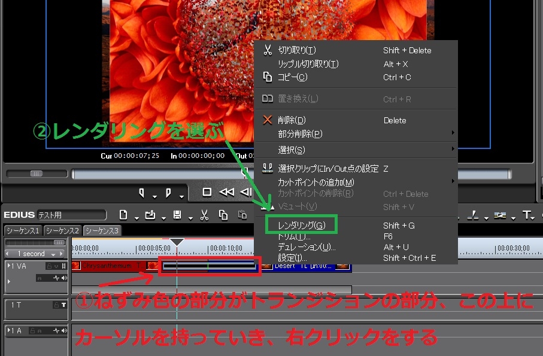Click the filmstrip icon on 1 VA track
The height and width of the screenshot is (356, 543).
pyautogui.click(x=63, y=266)
